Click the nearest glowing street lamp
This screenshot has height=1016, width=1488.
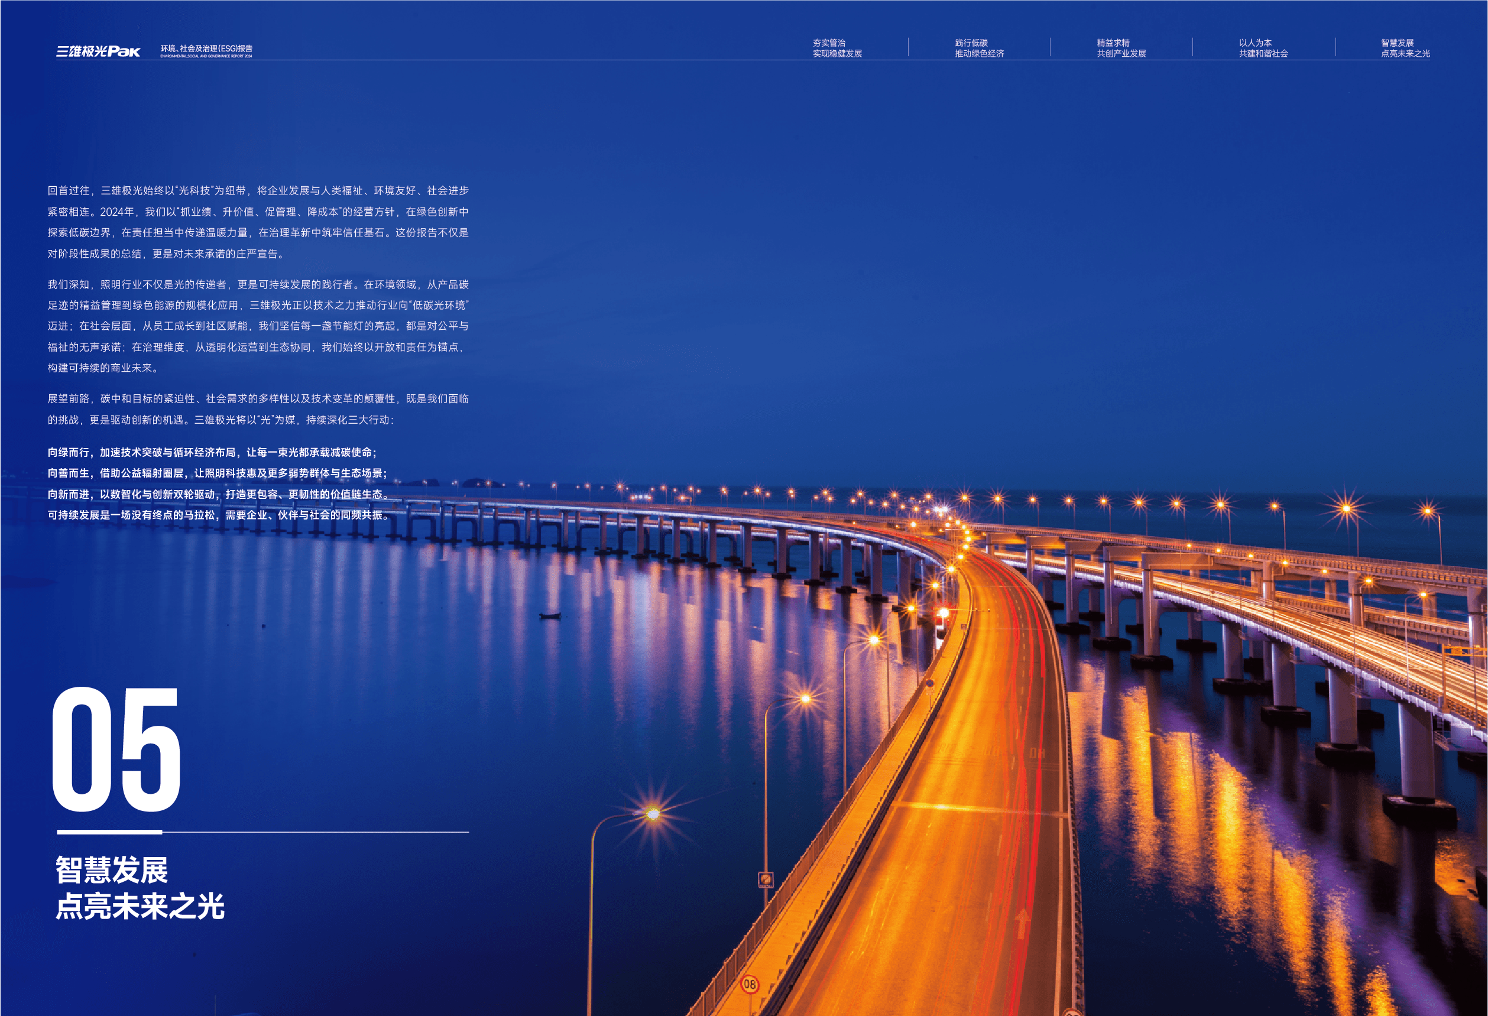653,814
